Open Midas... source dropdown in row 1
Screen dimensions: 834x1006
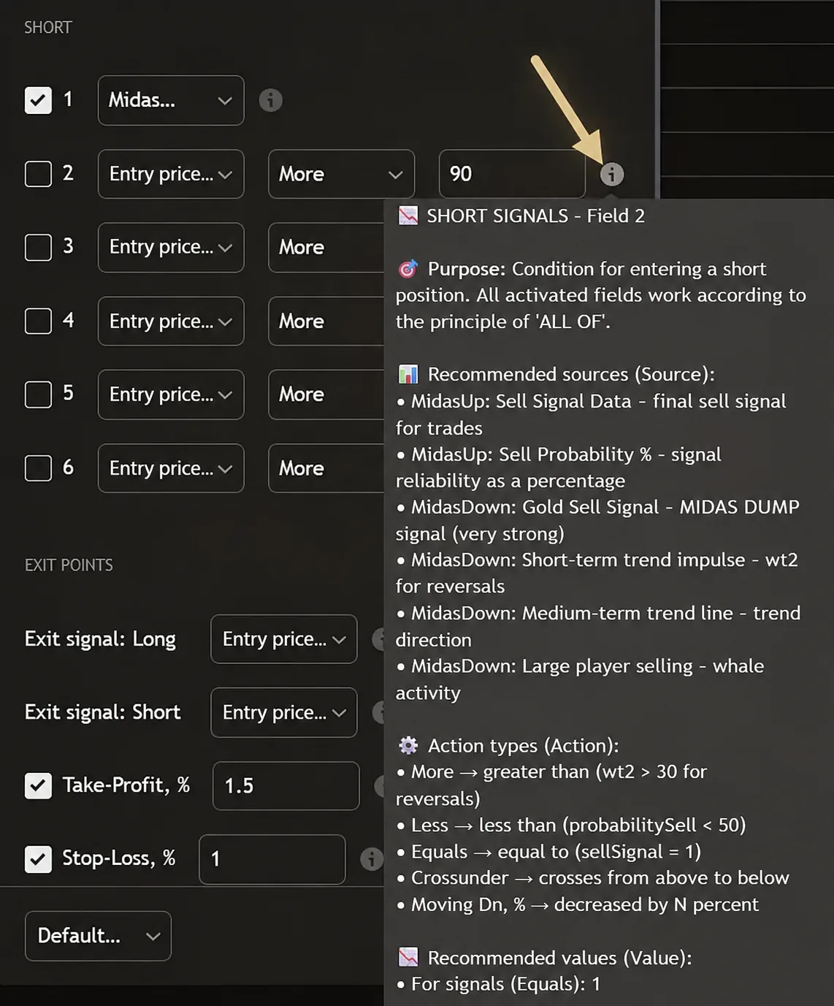[x=171, y=100]
